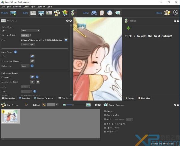
Task: Click the Input add panorama icon
Action: 13,13
